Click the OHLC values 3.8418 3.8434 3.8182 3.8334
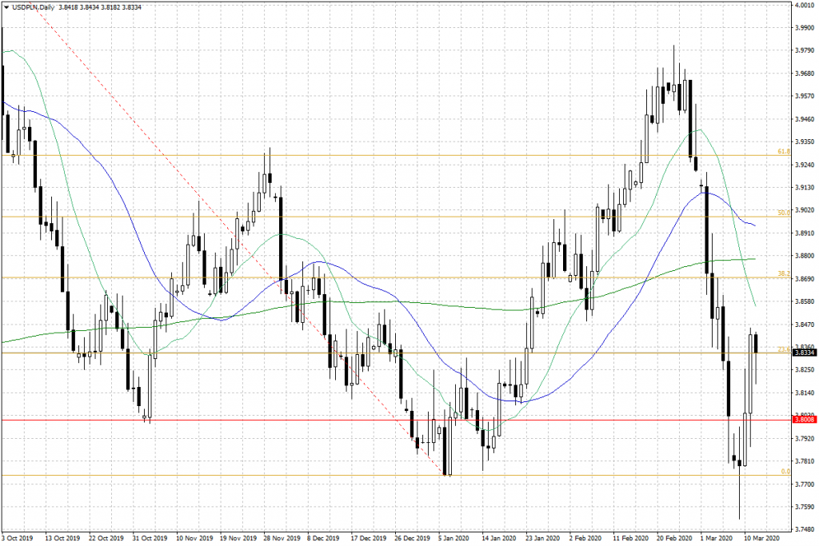 point(100,7)
